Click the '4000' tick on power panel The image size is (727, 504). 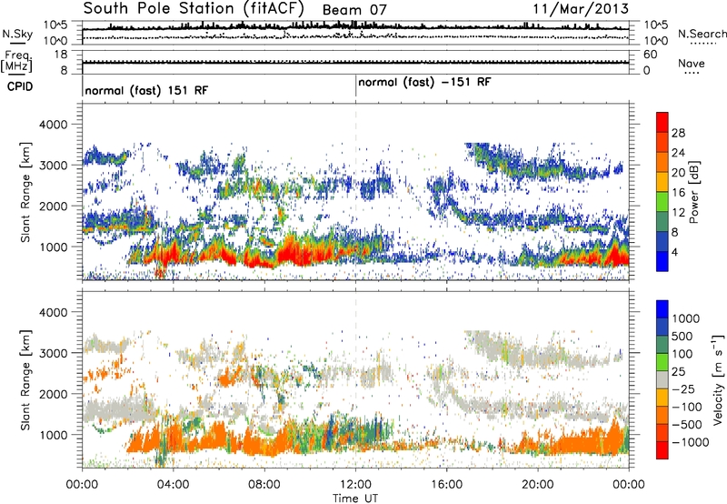point(55,125)
